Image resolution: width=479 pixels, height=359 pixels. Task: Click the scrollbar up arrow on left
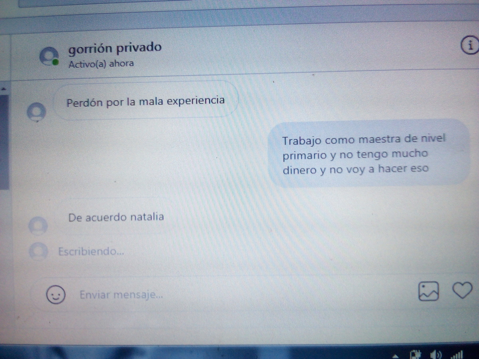coord(4,89)
